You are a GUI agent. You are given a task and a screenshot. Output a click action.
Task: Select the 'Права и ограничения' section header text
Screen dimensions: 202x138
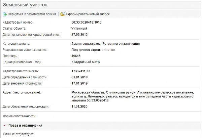pos(25,125)
